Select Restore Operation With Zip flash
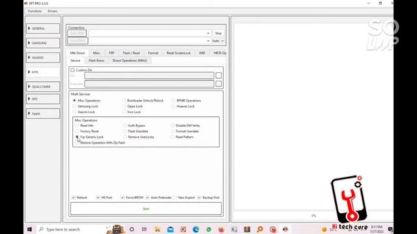 (77, 143)
